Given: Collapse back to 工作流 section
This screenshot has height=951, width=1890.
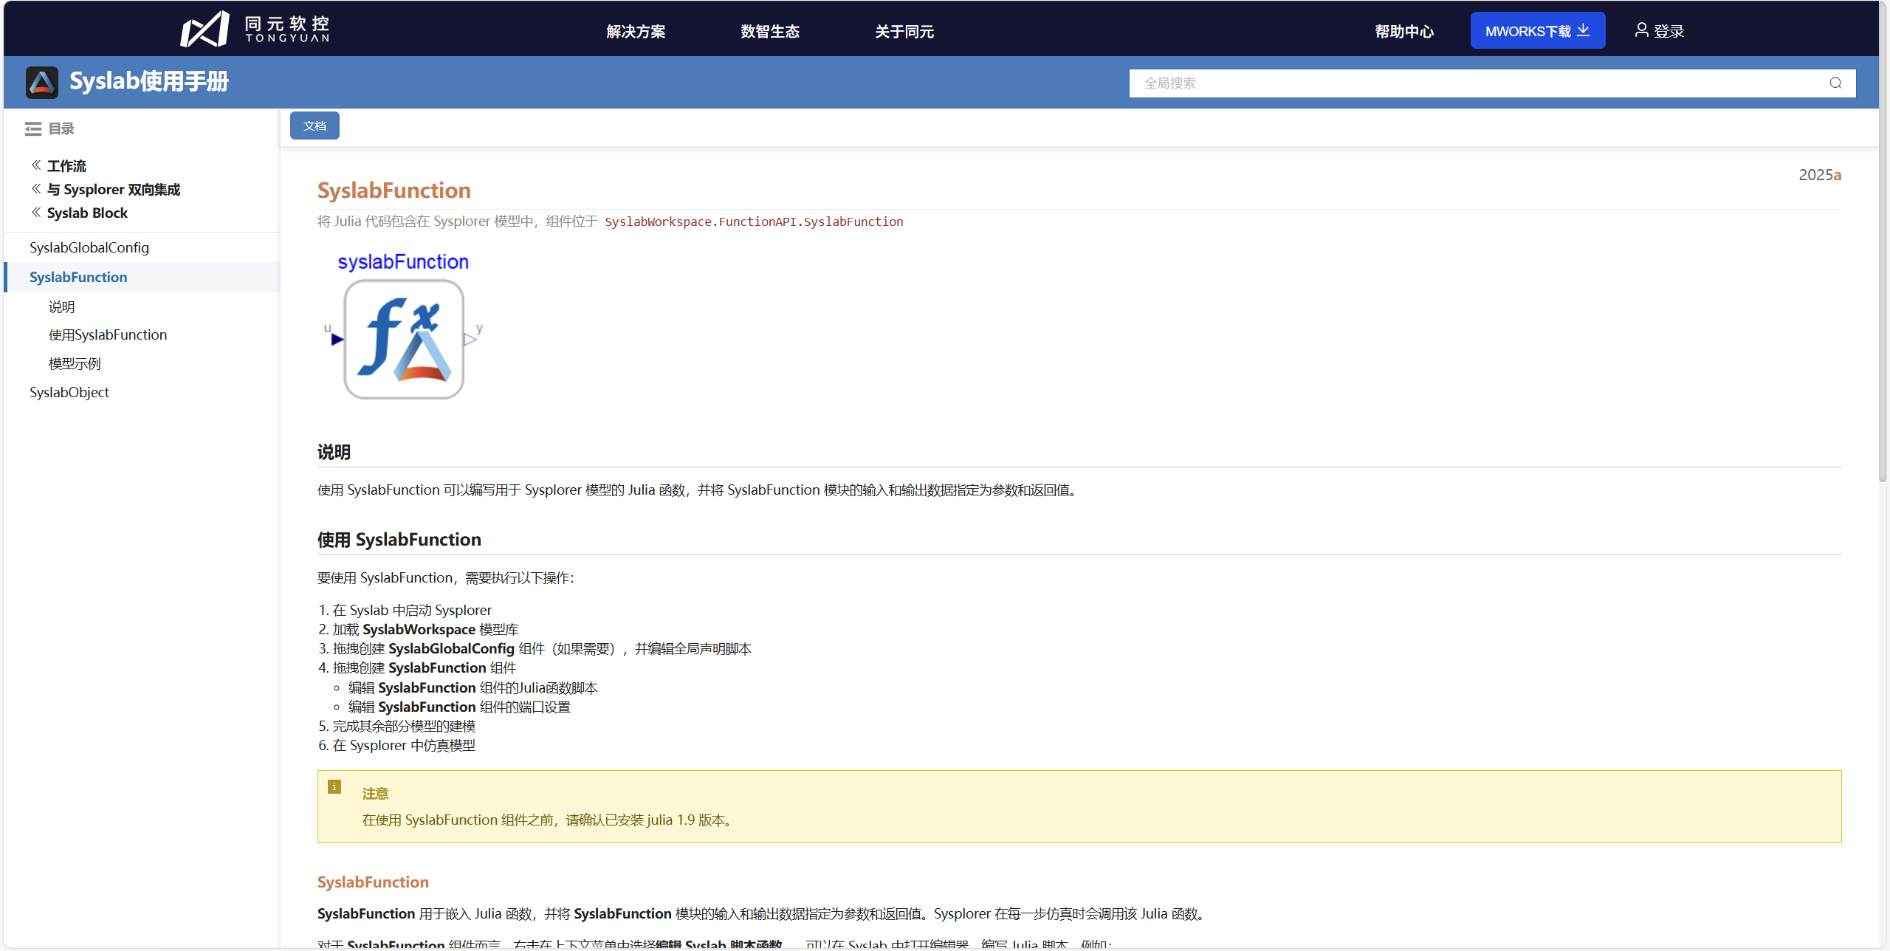Looking at the screenshot, I should pyautogui.click(x=59, y=166).
